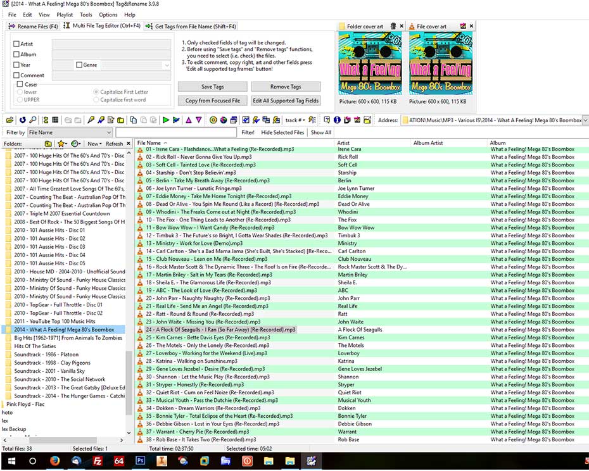Click the columns grid toolbar icon
The image size is (589, 471).
(55, 120)
